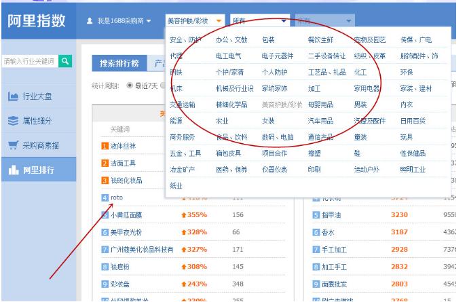Choose 二手设备转让 from the category list
This screenshot has height=302, width=467.
click(x=326, y=56)
